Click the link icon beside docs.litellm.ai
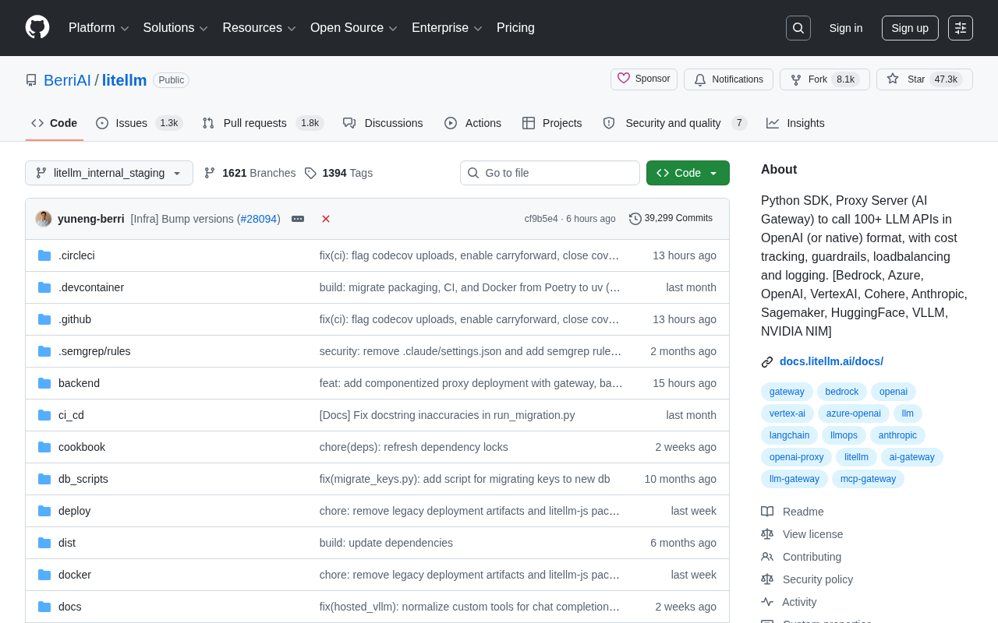 click(767, 362)
